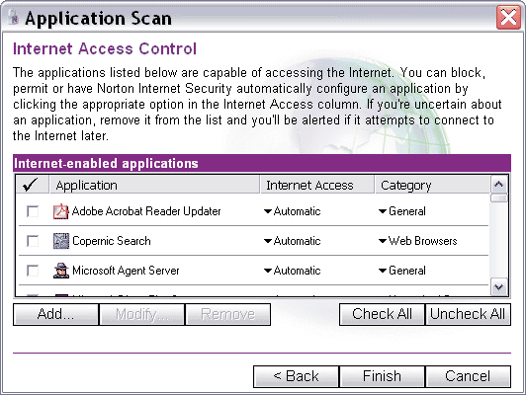Screen dimensions: 526x395
Task: Click the Copernic Search application icon
Action: tap(61, 241)
